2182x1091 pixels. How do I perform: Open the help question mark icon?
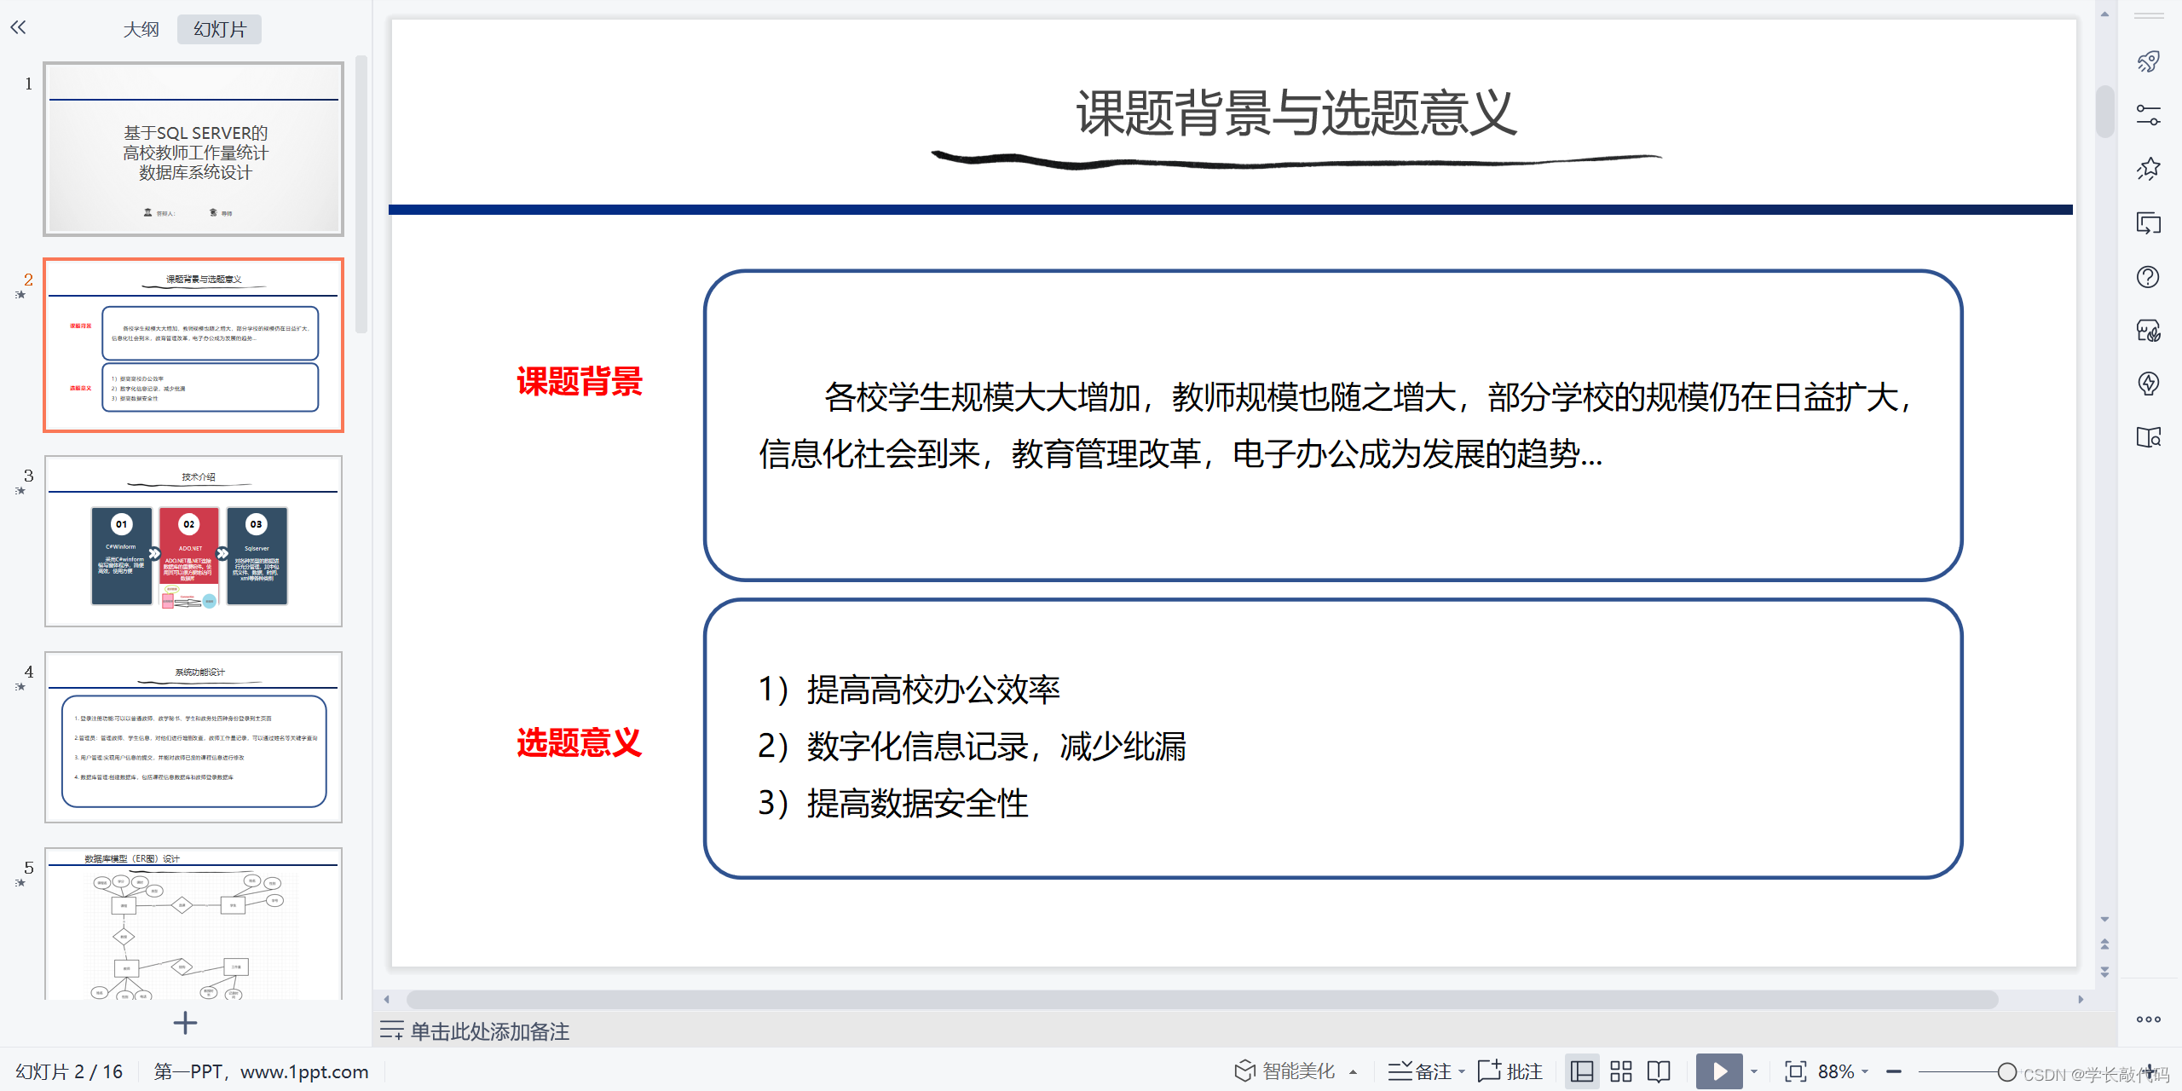[2148, 277]
